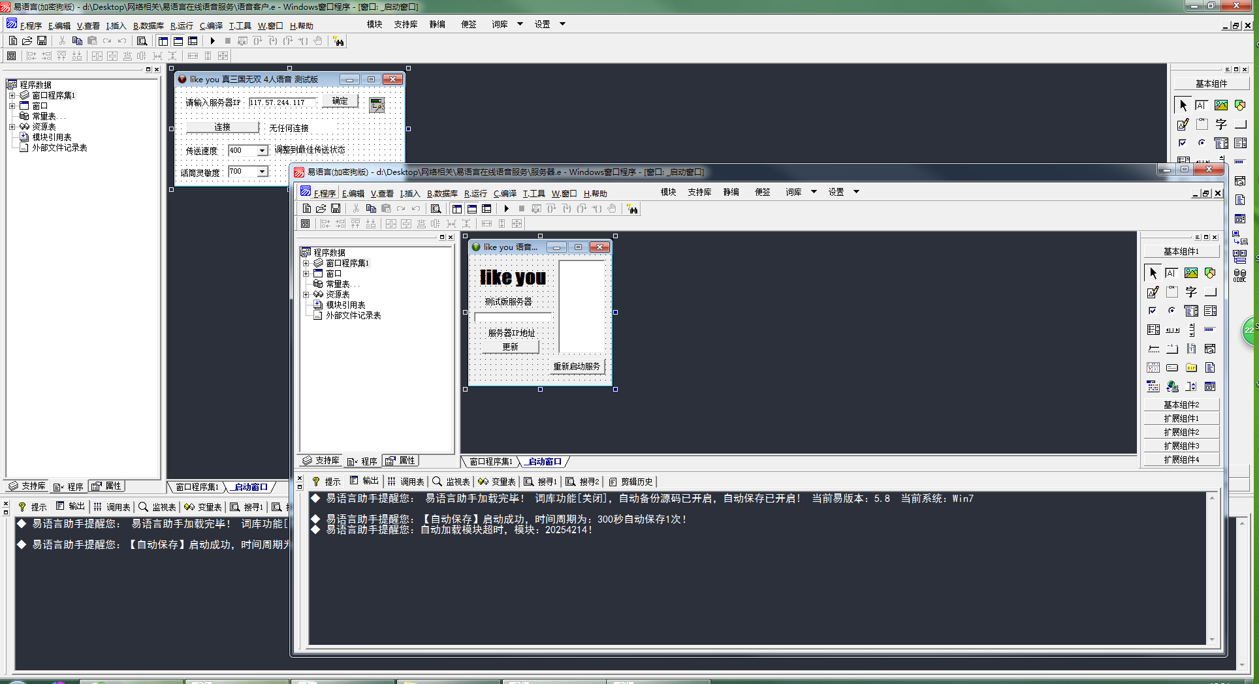
Task: Click the 连接 button in client form
Action: pyautogui.click(x=223, y=127)
